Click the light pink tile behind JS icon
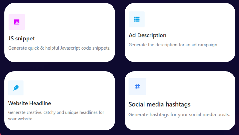 point(17,22)
